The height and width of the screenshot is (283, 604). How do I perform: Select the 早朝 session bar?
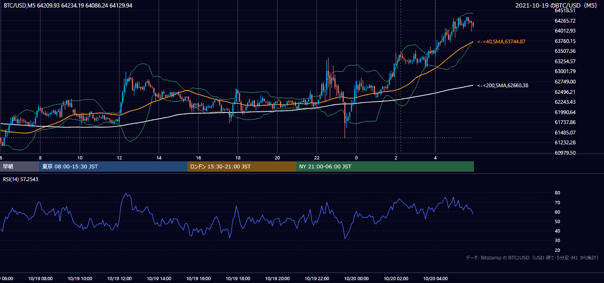(x=19, y=166)
